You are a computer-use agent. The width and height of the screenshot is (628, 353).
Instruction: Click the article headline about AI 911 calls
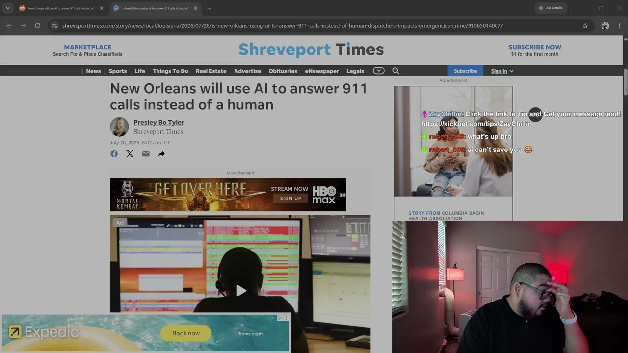[x=238, y=97]
